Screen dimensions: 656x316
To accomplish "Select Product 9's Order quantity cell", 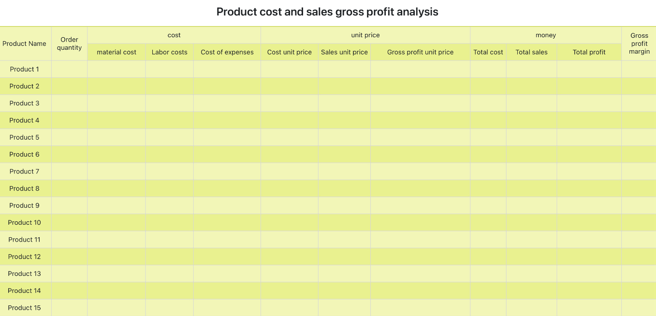I will coord(69,205).
